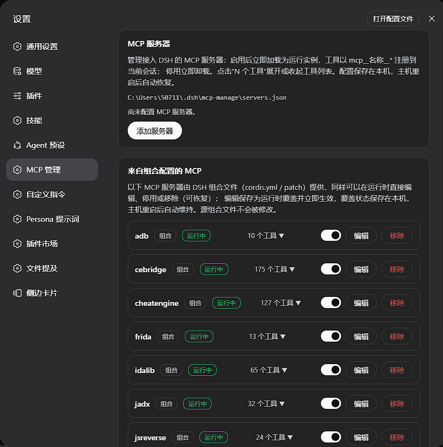Remove the cheatengine server

click(397, 303)
